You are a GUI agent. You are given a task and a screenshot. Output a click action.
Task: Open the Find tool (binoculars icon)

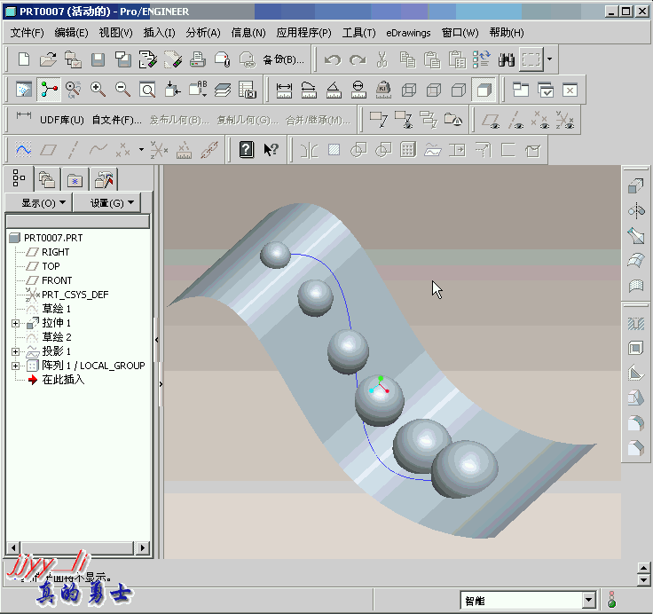tap(507, 60)
